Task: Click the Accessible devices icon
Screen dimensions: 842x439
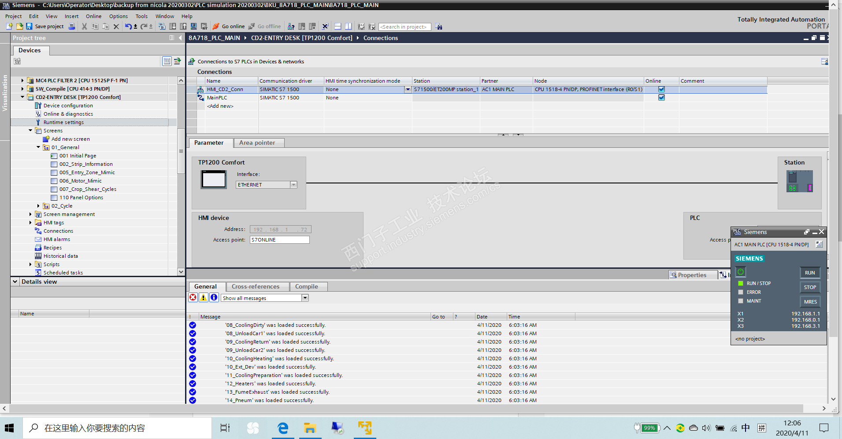Action: click(291, 26)
